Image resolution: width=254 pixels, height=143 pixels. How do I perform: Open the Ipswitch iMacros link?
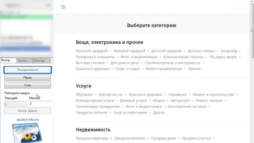(28, 120)
